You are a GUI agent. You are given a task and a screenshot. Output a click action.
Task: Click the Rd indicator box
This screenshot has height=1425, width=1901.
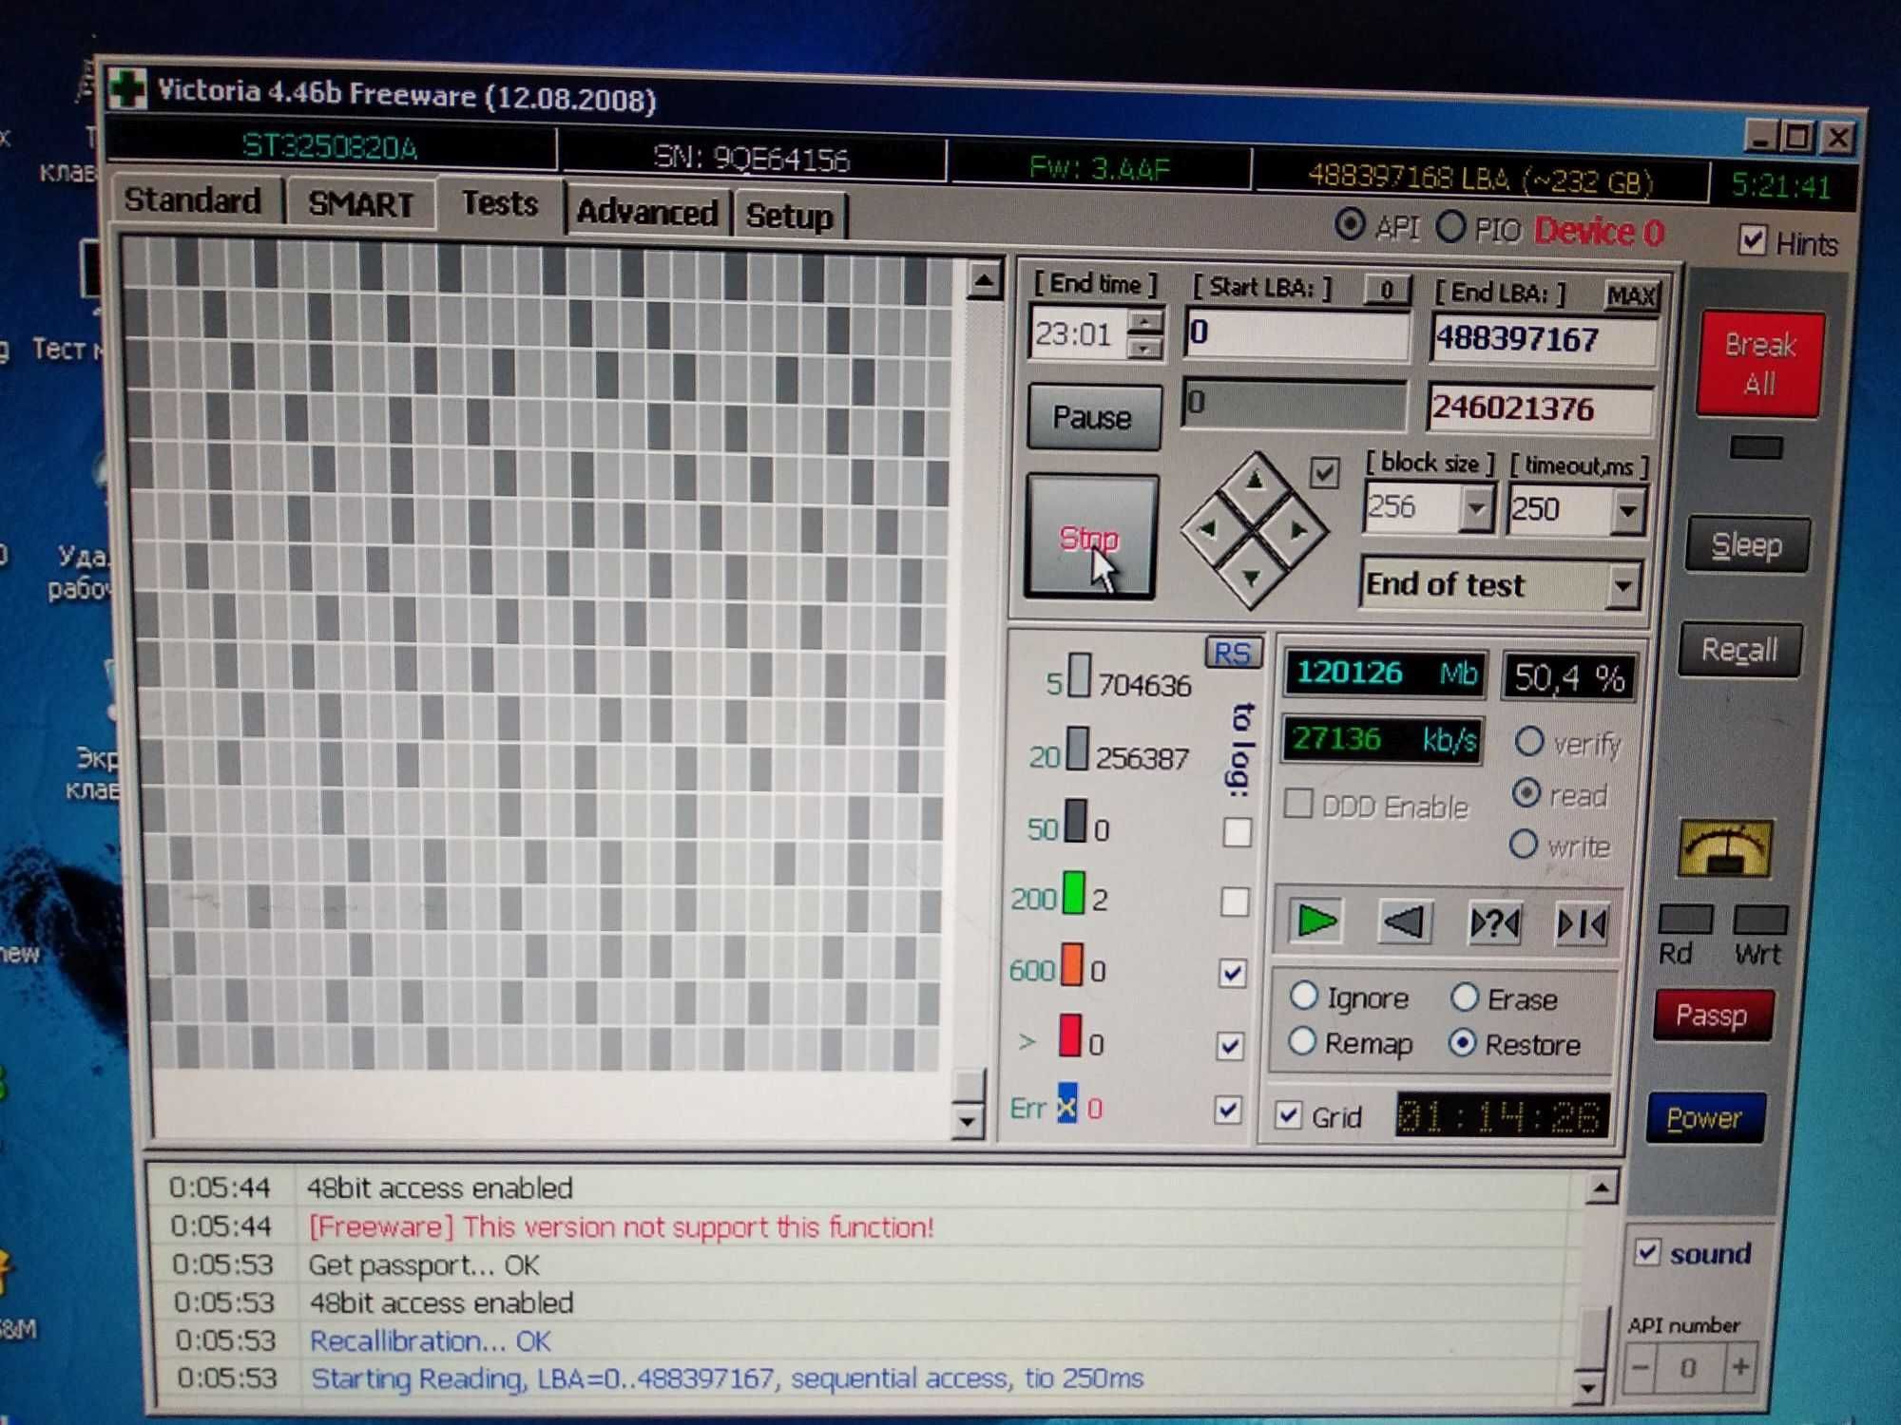(x=1686, y=919)
